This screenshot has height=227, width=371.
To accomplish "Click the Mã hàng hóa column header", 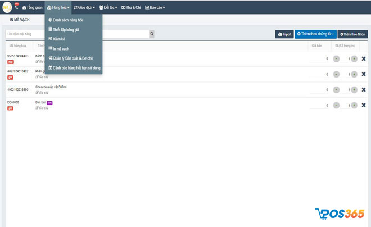I will (18, 46).
